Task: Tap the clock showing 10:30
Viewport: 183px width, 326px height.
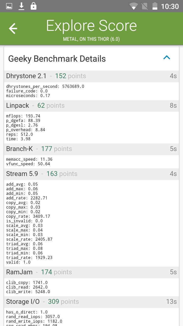Action: tap(170, 6)
